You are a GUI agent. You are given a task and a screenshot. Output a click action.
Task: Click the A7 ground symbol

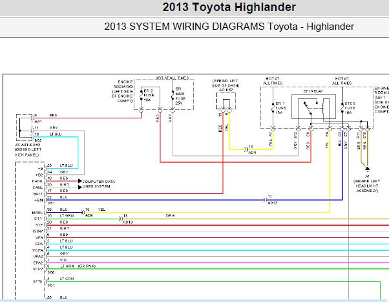[x=368, y=169]
